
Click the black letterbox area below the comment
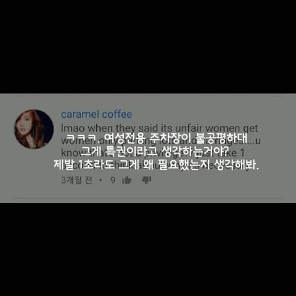pyautogui.click(x=148, y=249)
